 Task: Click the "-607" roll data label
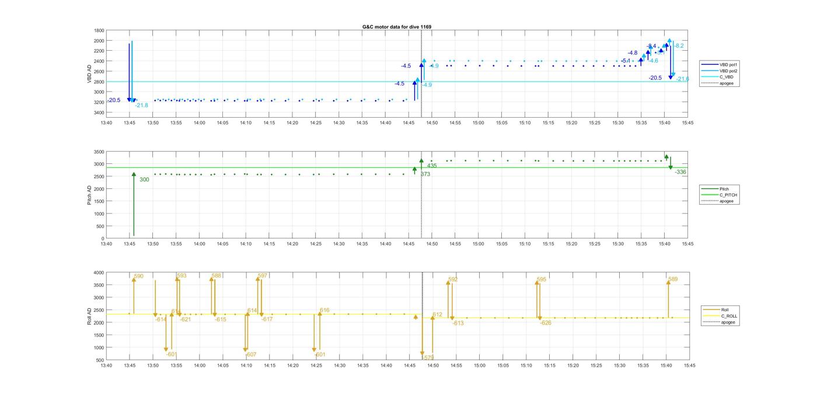(x=250, y=354)
